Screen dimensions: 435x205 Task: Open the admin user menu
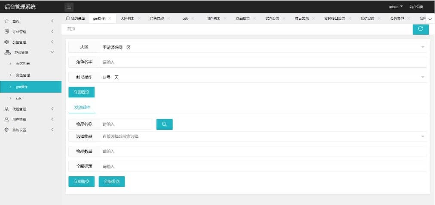(395, 7)
